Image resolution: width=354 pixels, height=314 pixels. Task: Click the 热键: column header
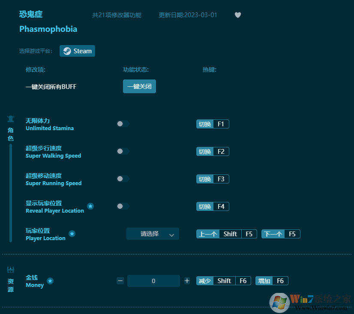tap(210, 70)
